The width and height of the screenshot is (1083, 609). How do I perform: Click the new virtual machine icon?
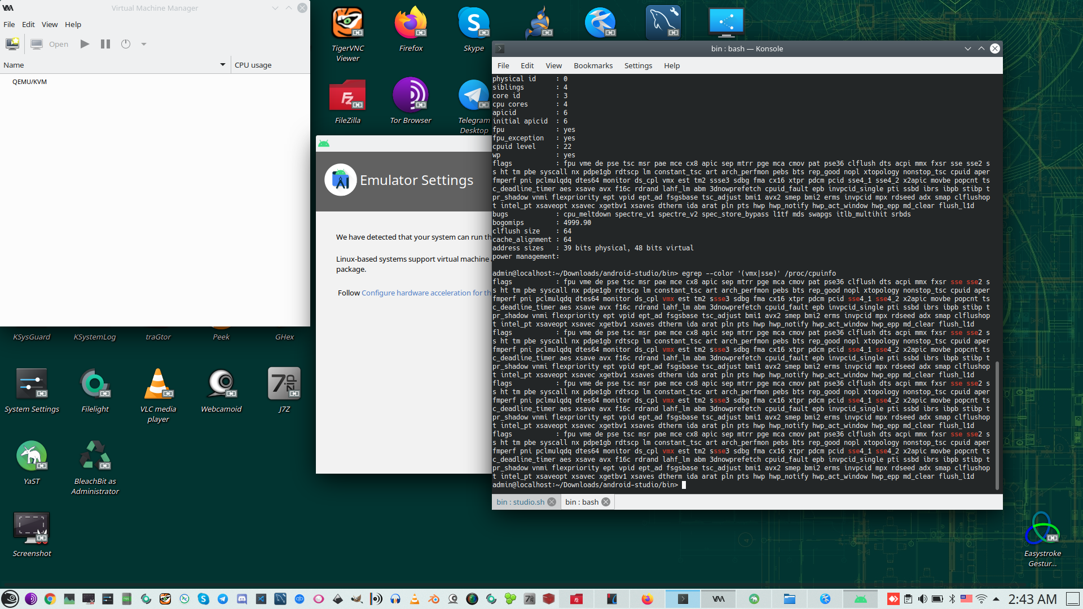[x=12, y=44]
